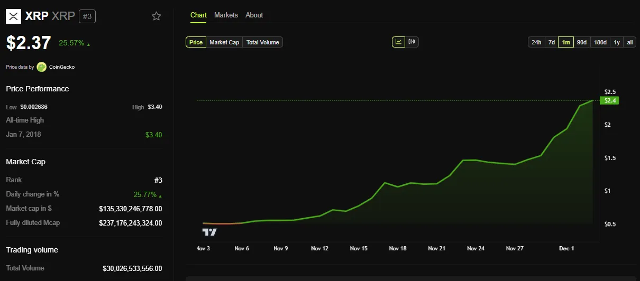The height and width of the screenshot is (281, 640).
Task: Select the Price data toggle
Action: point(196,42)
